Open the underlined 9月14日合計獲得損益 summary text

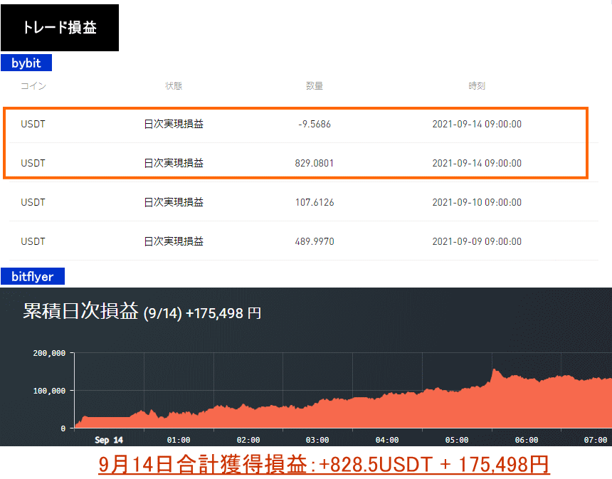tap(324, 464)
